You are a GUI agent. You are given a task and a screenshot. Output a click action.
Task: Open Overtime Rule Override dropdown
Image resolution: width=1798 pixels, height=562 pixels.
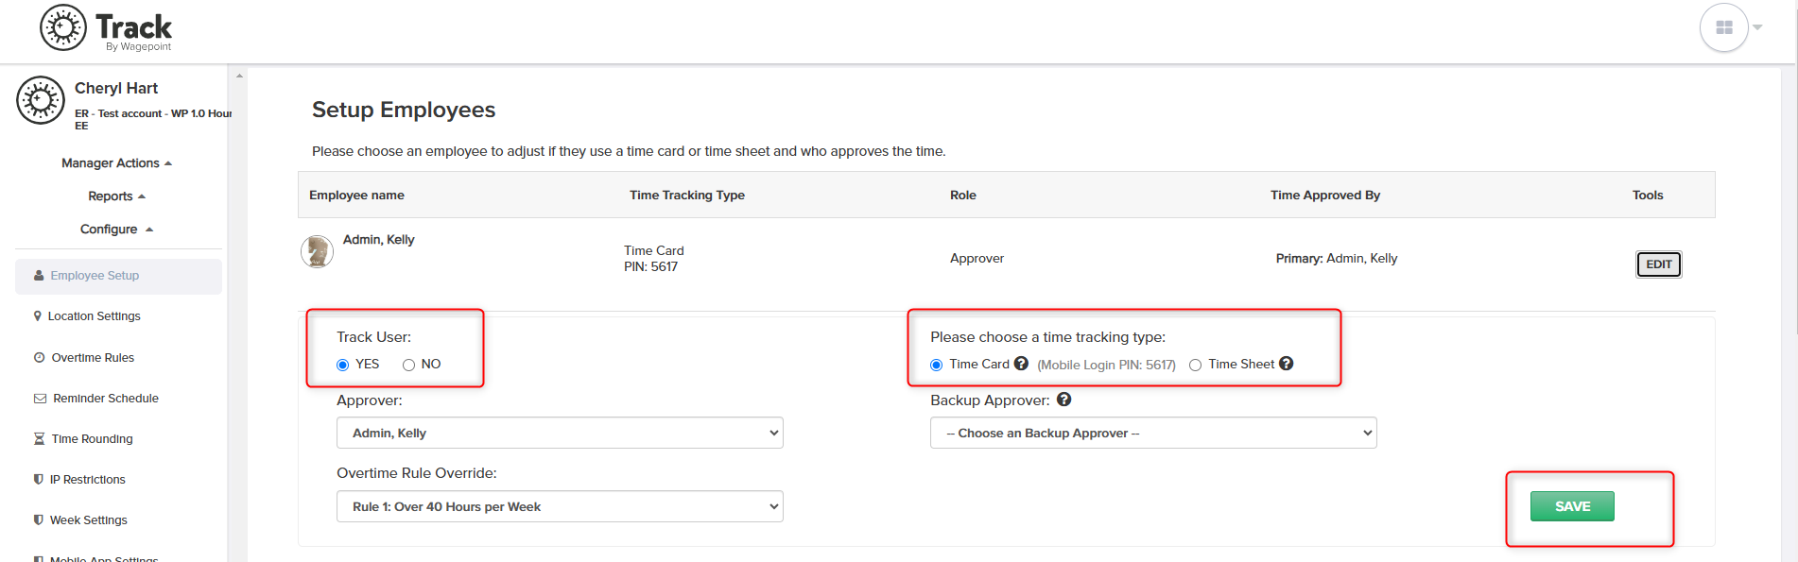pos(560,506)
